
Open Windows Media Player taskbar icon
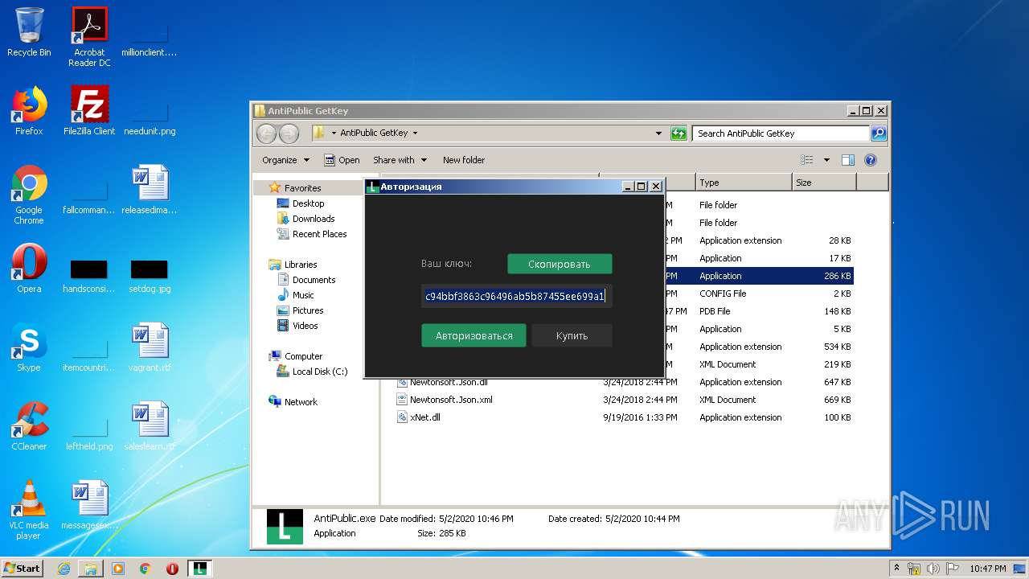tap(118, 569)
